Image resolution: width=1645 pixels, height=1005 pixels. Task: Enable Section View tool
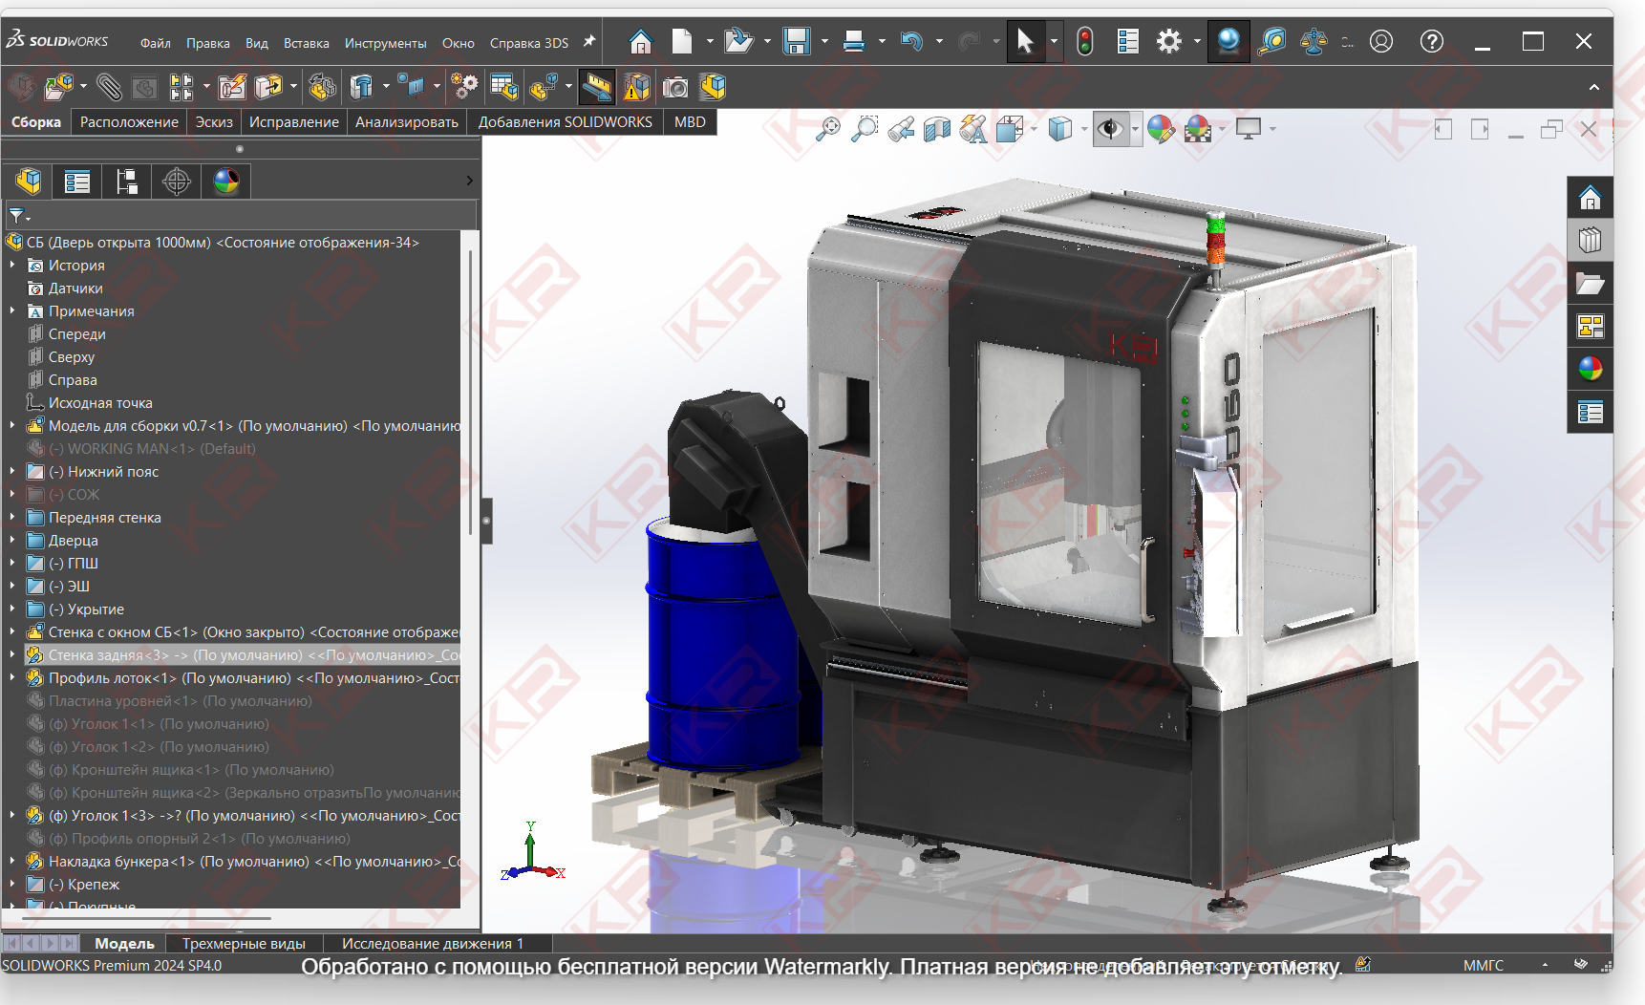(937, 128)
